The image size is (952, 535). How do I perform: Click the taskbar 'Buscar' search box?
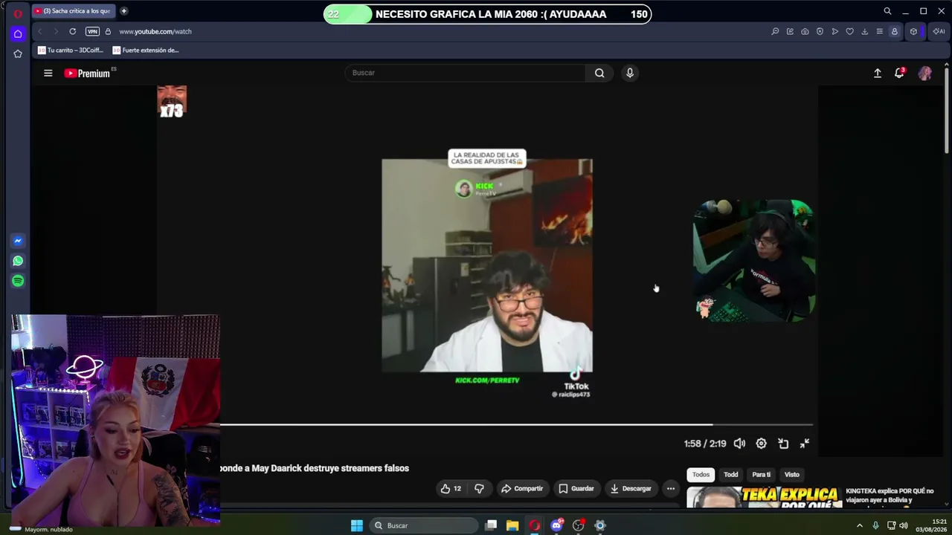(422, 525)
